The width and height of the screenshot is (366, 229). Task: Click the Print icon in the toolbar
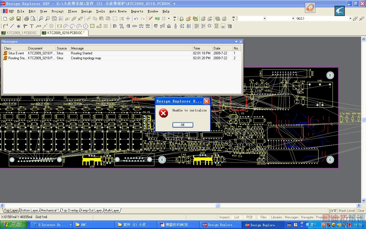[26, 19]
